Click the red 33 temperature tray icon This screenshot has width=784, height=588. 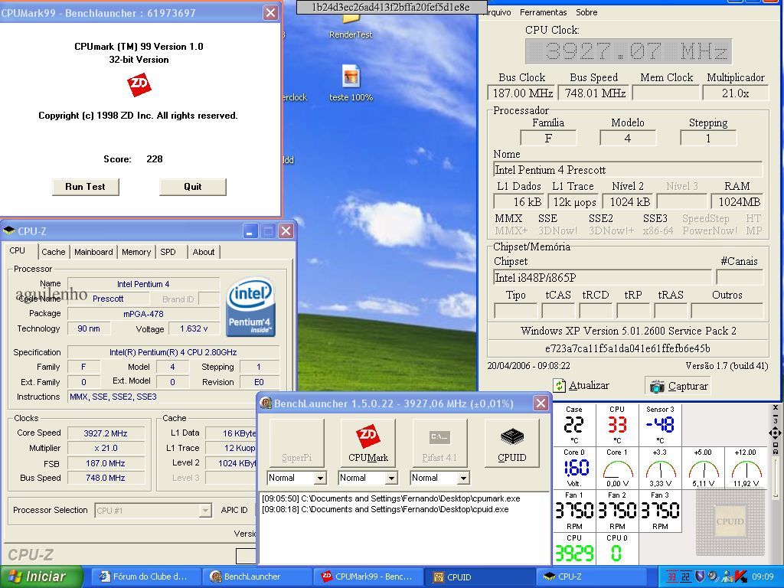pos(672,577)
